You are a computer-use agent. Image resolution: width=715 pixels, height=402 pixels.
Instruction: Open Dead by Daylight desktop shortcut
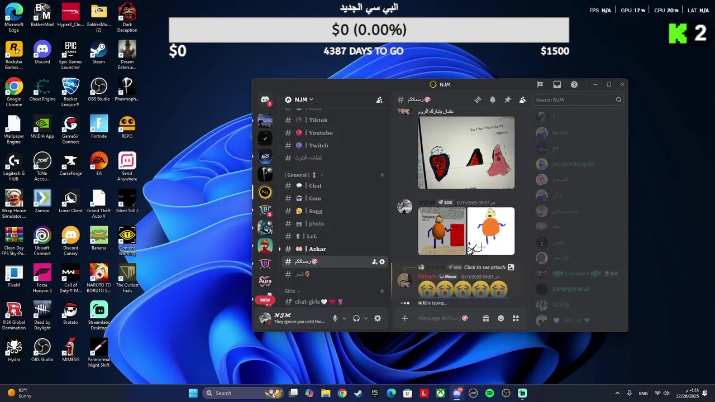click(x=42, y=316)
